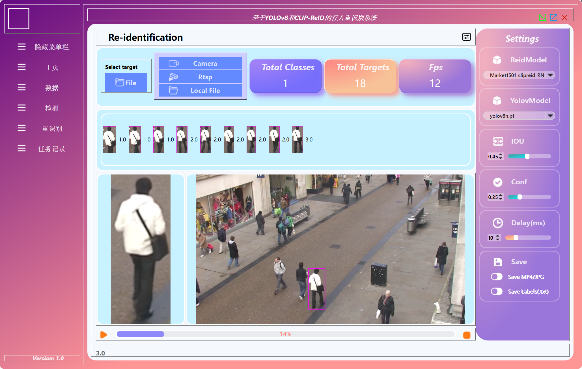Click the green icon in title bar
Image resolution: width=582 pixels, height=369 pixels.
[542, 18]
